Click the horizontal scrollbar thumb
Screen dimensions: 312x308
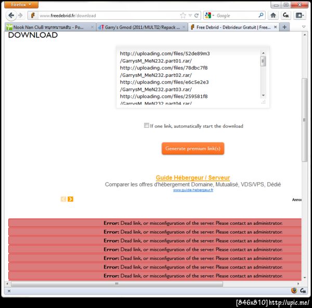pyautogui.click(x=117, y=284)
